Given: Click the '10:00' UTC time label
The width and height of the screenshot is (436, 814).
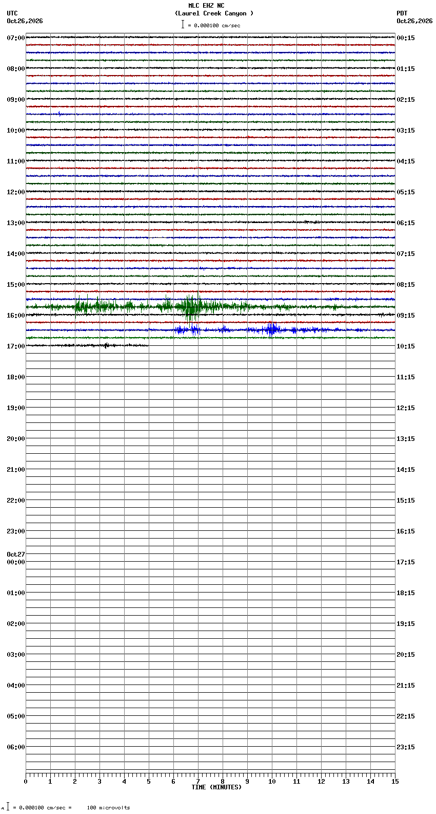Looking at the screenshot, I should [x=16, y=131].
